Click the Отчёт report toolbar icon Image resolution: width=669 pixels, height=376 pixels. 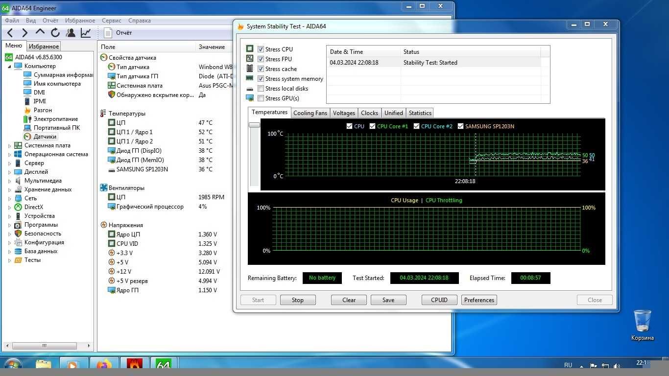pos(118,33)
